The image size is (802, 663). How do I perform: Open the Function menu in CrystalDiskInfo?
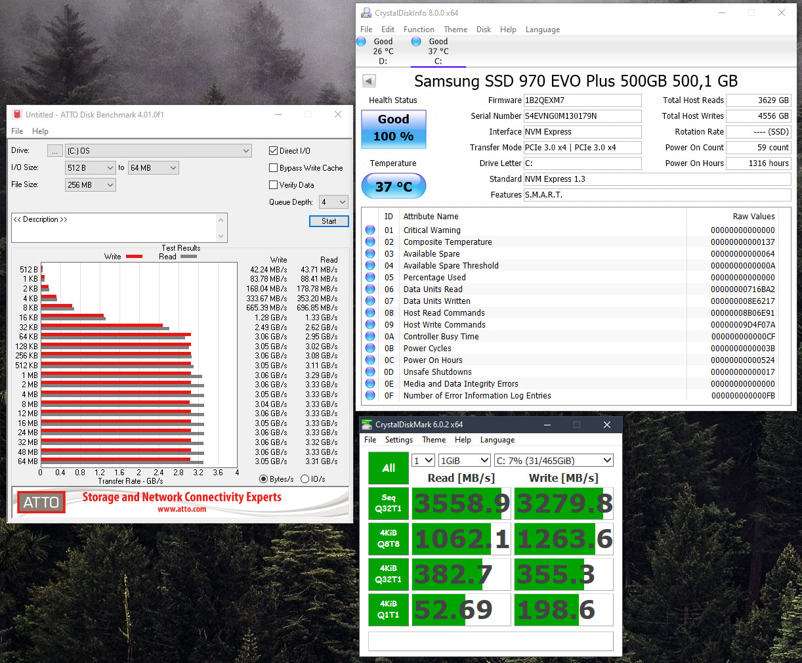point(419,30)
